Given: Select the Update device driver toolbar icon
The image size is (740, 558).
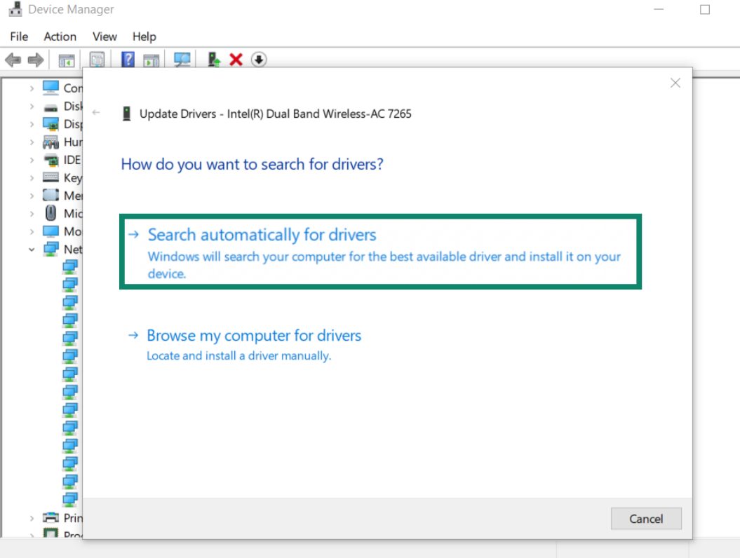Looking at the screenshot, I should 214,60.
